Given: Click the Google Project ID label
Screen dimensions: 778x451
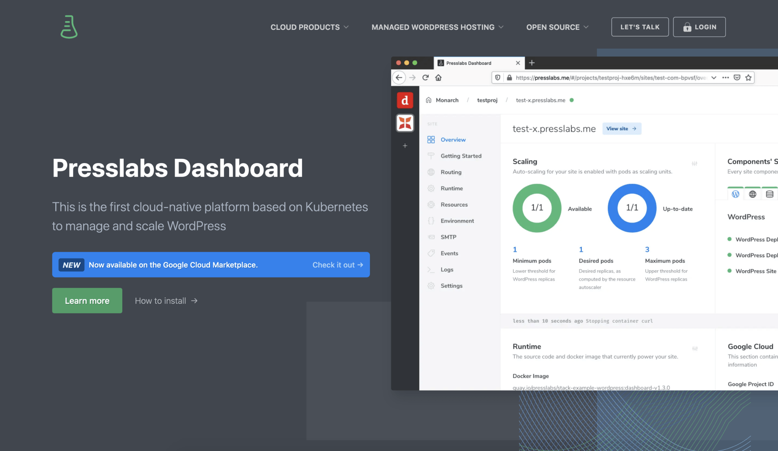Looking at the screenshot, I should pyautogui.click(x=751, y=384).
